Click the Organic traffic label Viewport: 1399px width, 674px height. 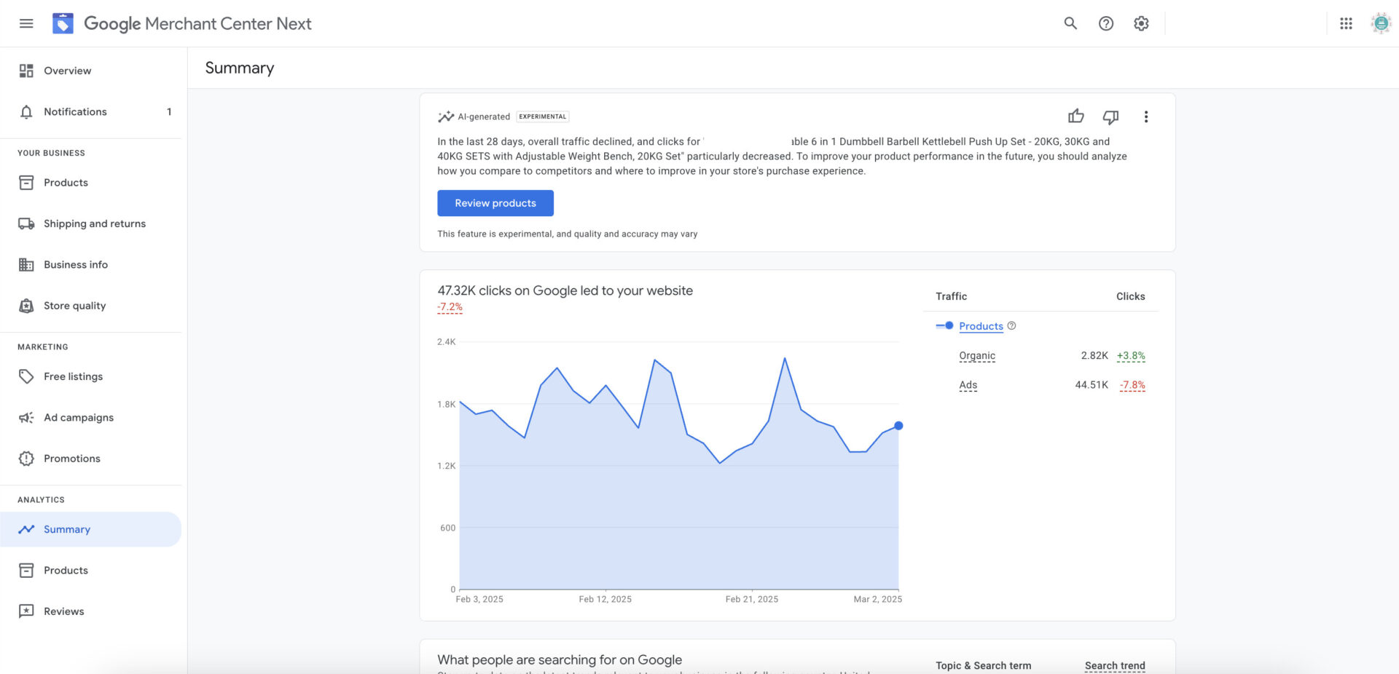(977, 356)
